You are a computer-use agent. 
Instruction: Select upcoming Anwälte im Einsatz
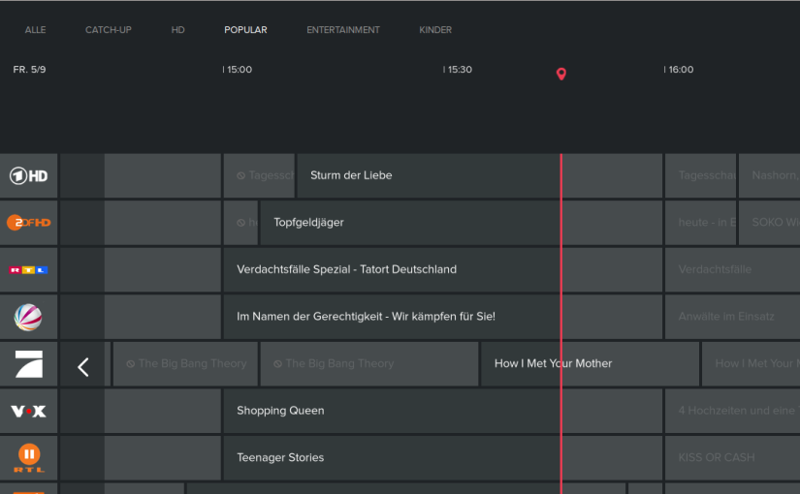click(x=733, y=316)
